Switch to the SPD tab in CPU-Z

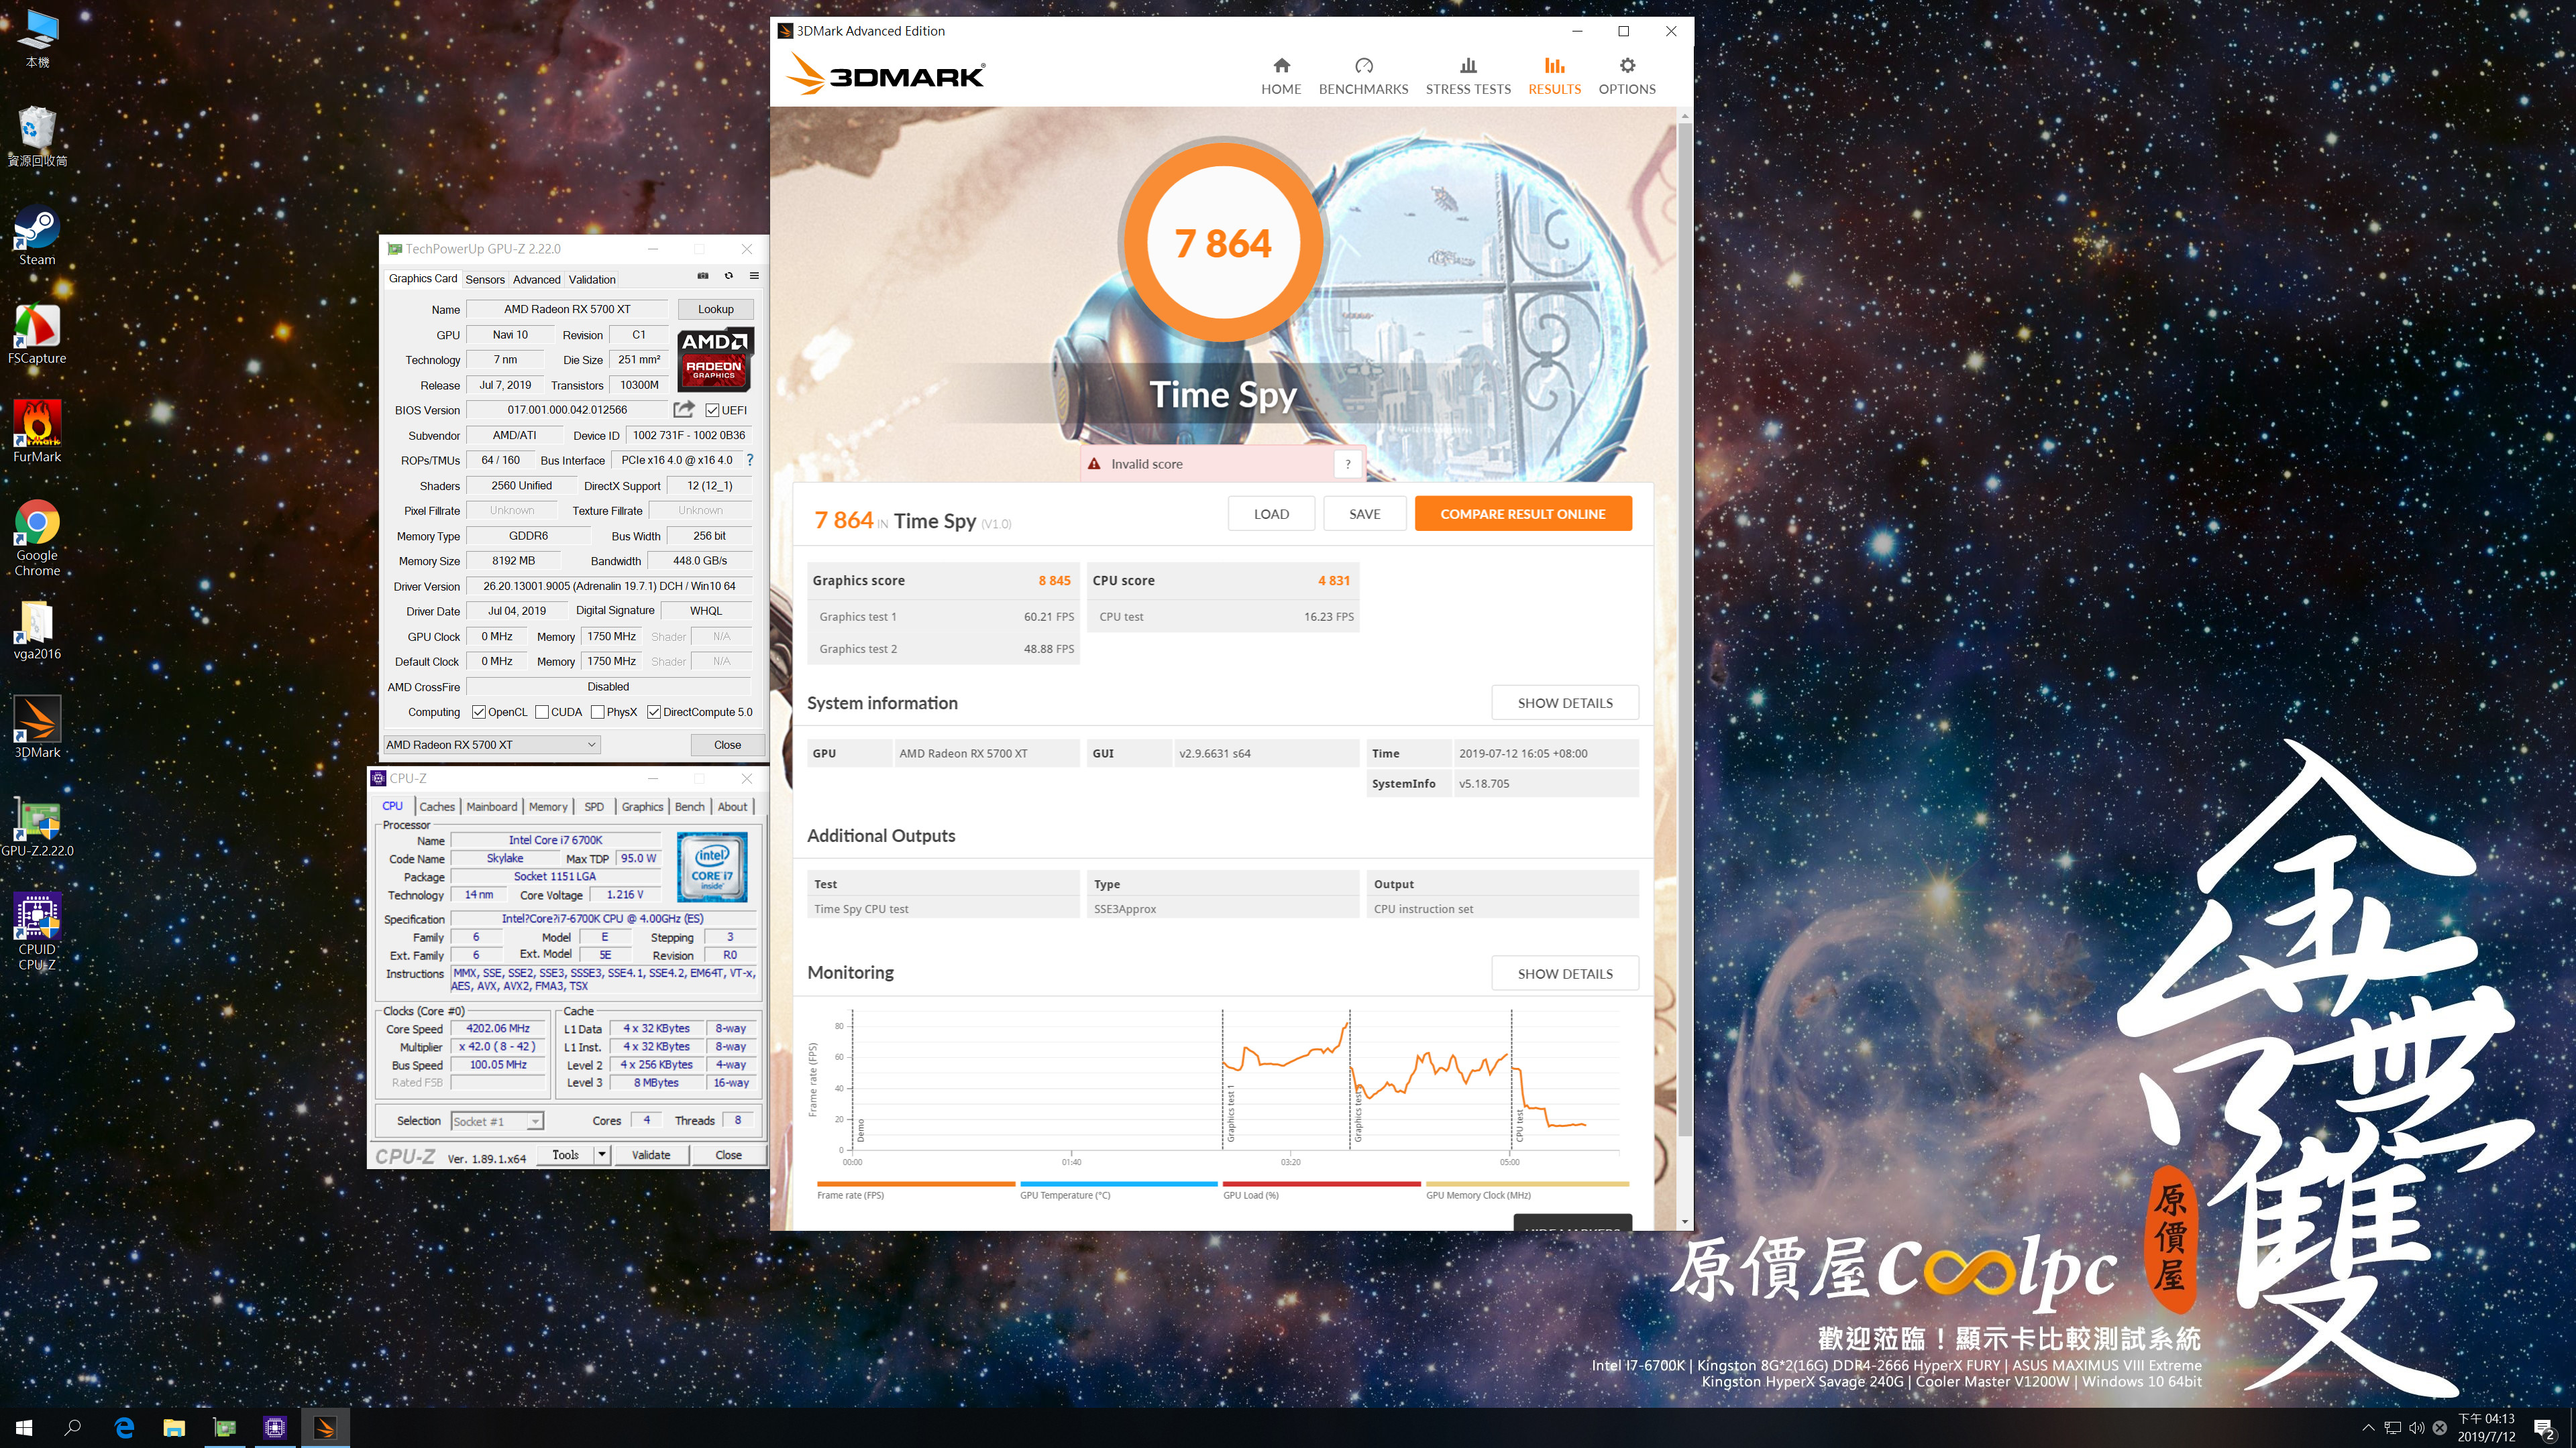(594, 806)
